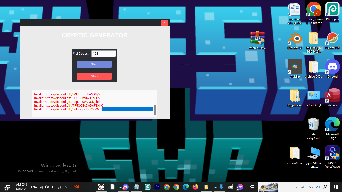Open the AukZip desktop shortcut
Viewport: 342px width, 192px height.
click(295, 69)
